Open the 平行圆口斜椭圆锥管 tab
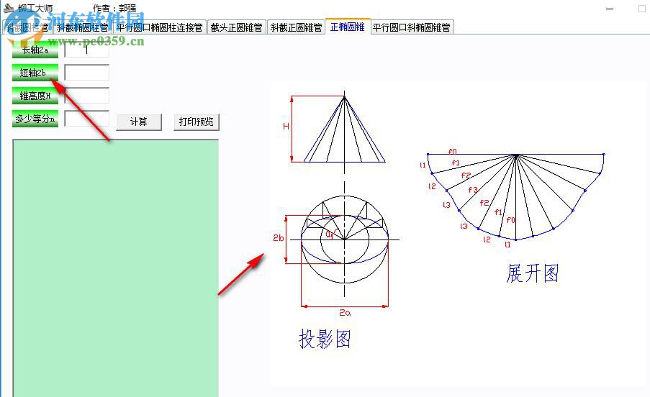The image size is (650, 397). pos(412,27)
